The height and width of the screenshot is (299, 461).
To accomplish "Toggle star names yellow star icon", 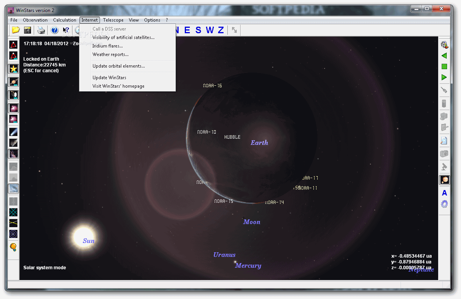I will pos(13,69).
